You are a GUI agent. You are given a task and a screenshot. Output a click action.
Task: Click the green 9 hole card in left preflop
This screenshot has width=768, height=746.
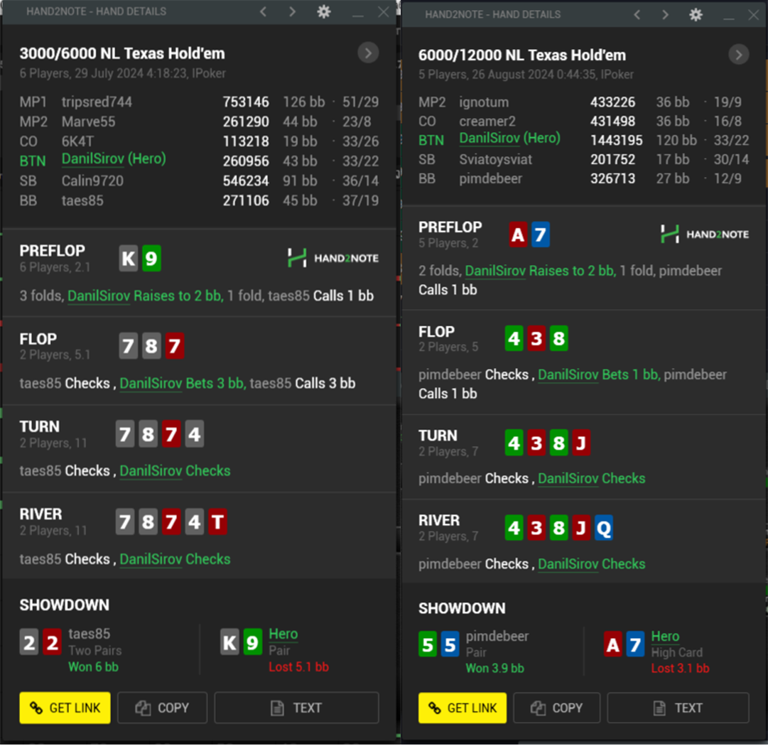(x=151, y=258)
